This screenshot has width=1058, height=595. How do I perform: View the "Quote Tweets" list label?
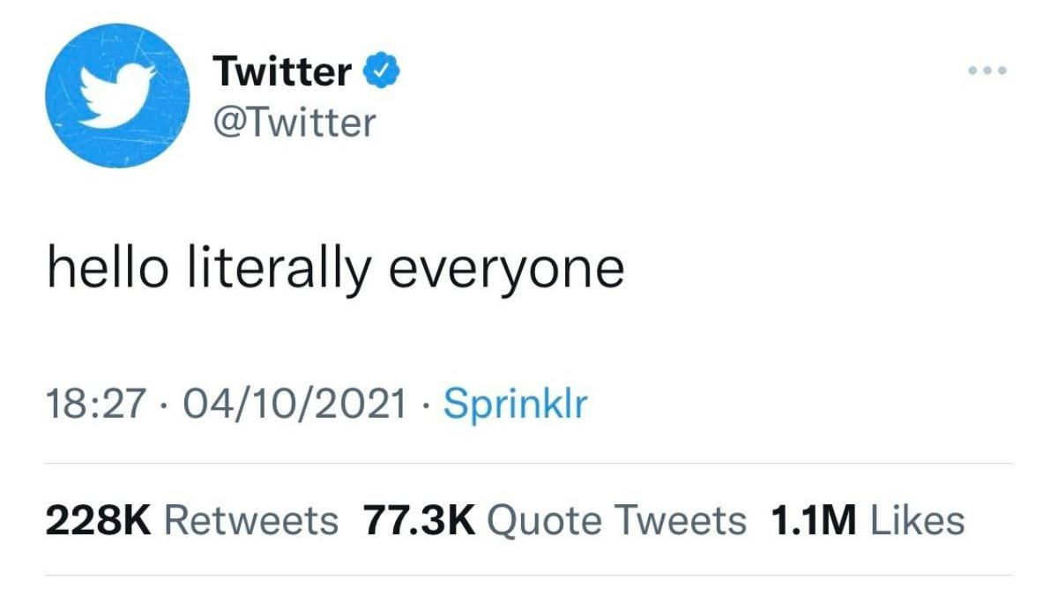coord(616,520)
